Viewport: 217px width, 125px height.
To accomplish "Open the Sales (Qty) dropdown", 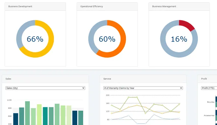I will tap(45, 88).
